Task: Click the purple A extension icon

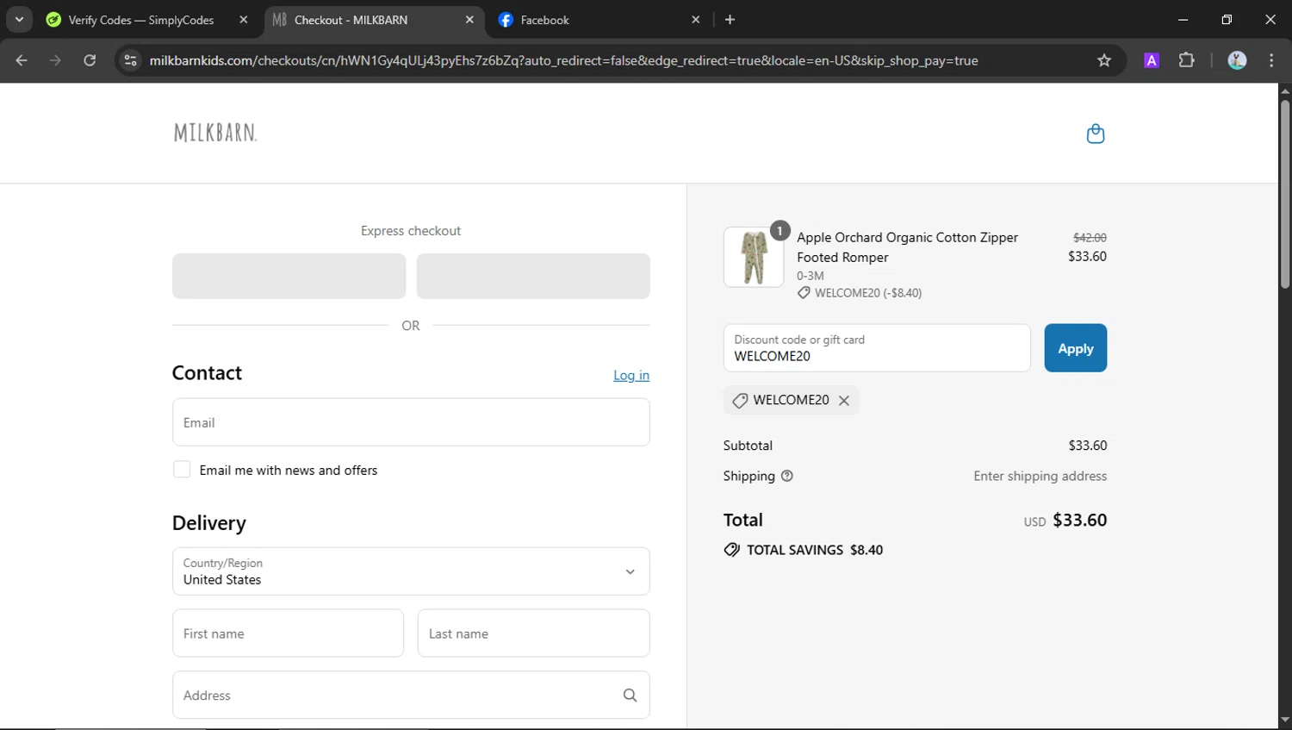Action: [x=1152, y=60]
